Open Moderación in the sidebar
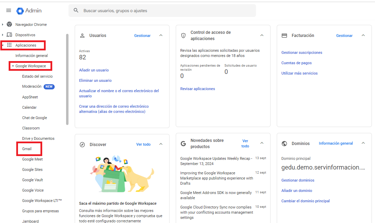Viewport: 375px width, 223px height. 32,86
